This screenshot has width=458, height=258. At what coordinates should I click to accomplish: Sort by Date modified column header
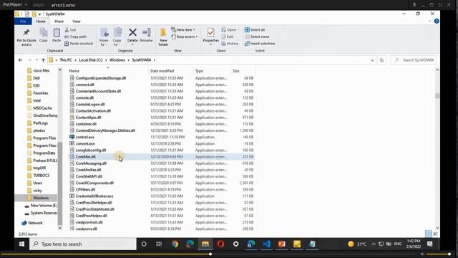170,71
